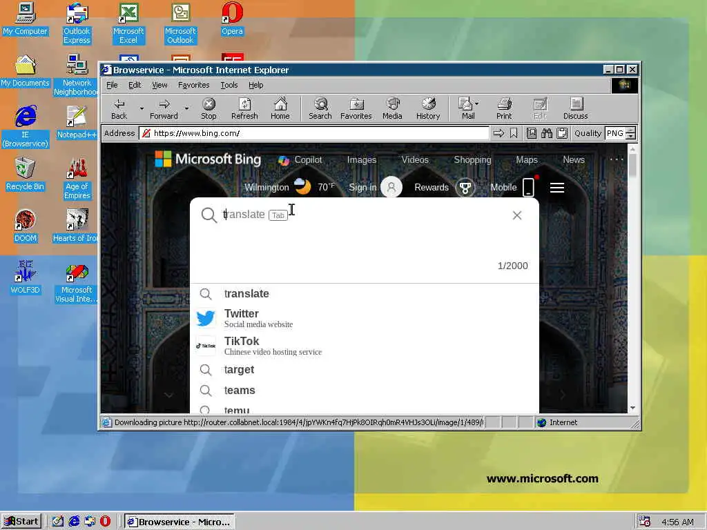Click the Forward toolbar button
The image size is (707, 530).
point(164,108)
